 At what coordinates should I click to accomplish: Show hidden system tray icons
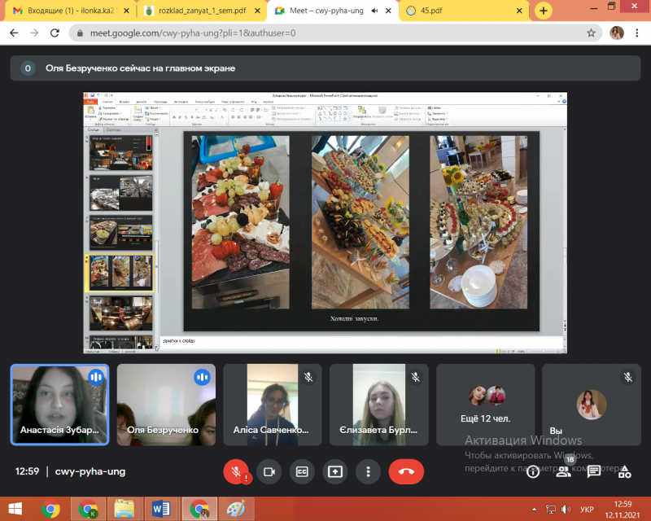[534, 509]
